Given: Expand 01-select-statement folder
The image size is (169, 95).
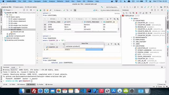Looking at the screenshot, I should [7, 19].
